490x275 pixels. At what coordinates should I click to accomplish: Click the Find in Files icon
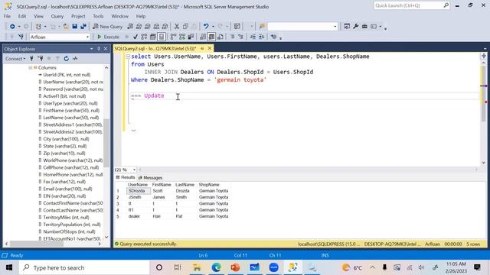click(262, 27)
